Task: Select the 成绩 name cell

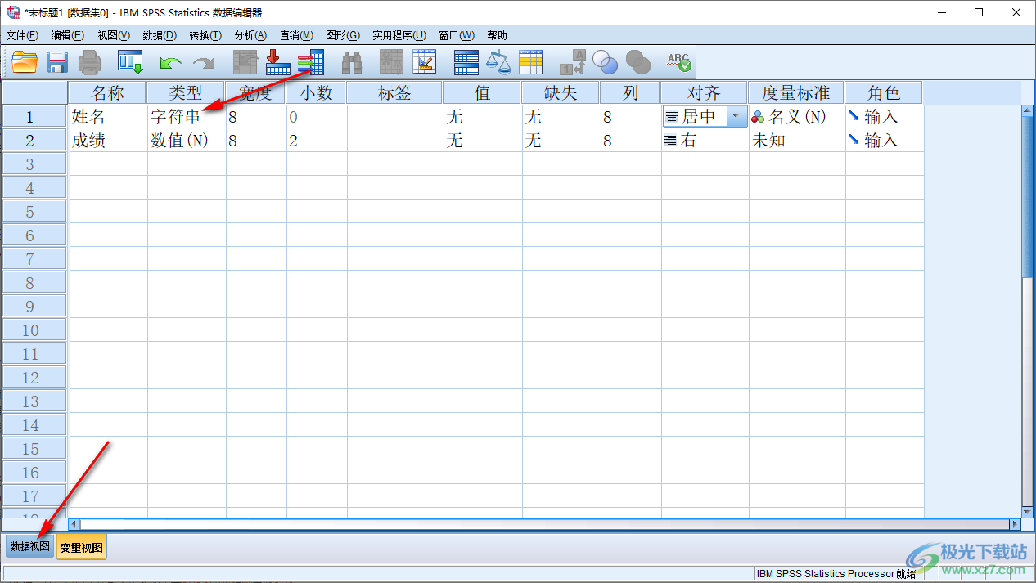Action: pyautogui.click(x=107, y=140)
